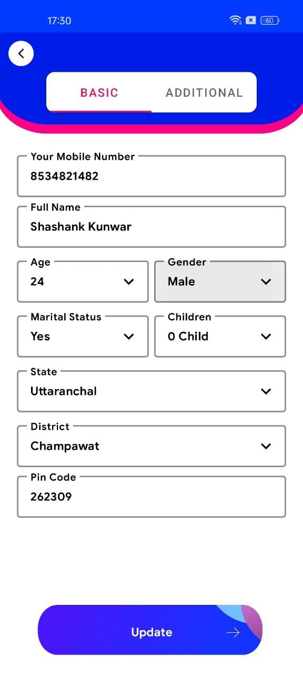The height and width of the screenshot is (675, 303).
Task: Click the arrow icon on the Update button
Action: pyautogui.click(x=233, y=632)
